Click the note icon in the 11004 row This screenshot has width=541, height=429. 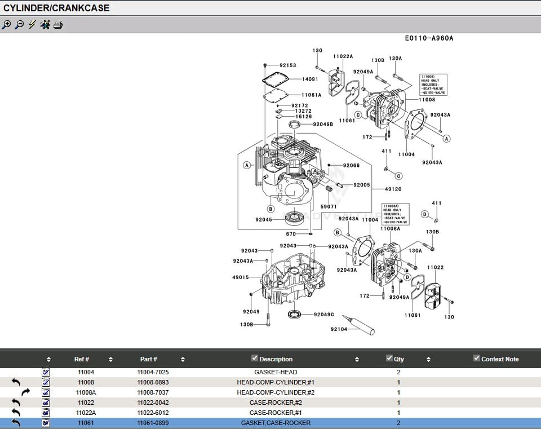(x=46, y=372)
